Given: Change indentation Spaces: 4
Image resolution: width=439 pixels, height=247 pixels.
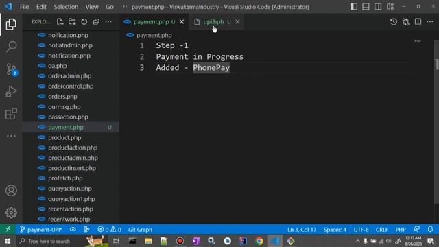Looking at the screenshot, I should (x=335, y=230).
